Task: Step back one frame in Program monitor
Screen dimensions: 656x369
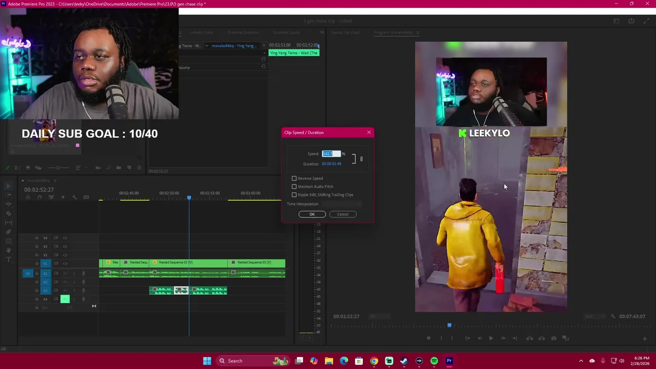Action: tap(479, 338)
